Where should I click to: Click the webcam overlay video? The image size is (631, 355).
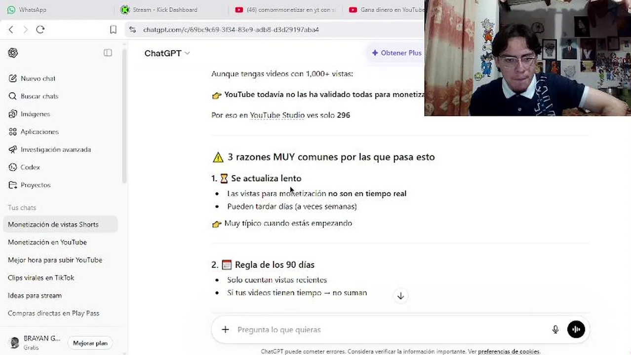527,58
